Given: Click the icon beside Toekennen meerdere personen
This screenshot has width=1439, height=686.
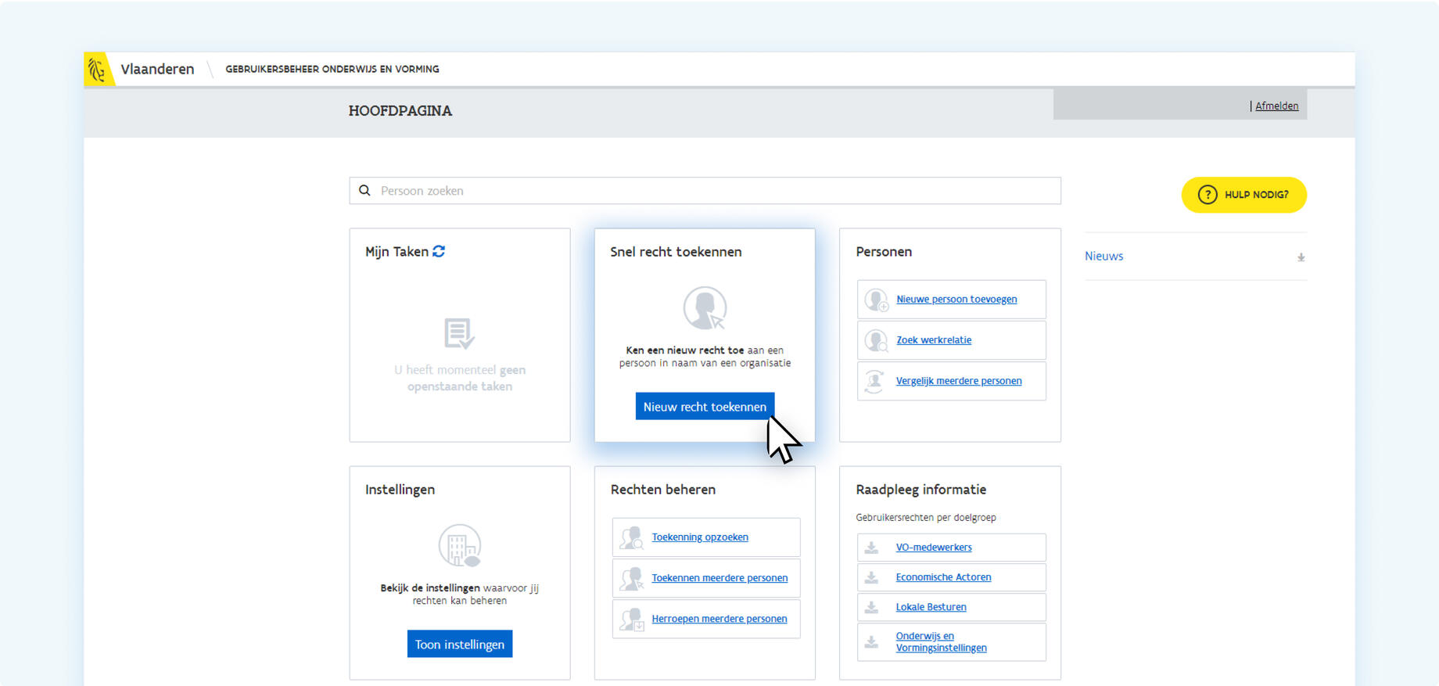Looking at the screenshot, I should (x=631, y=578).
